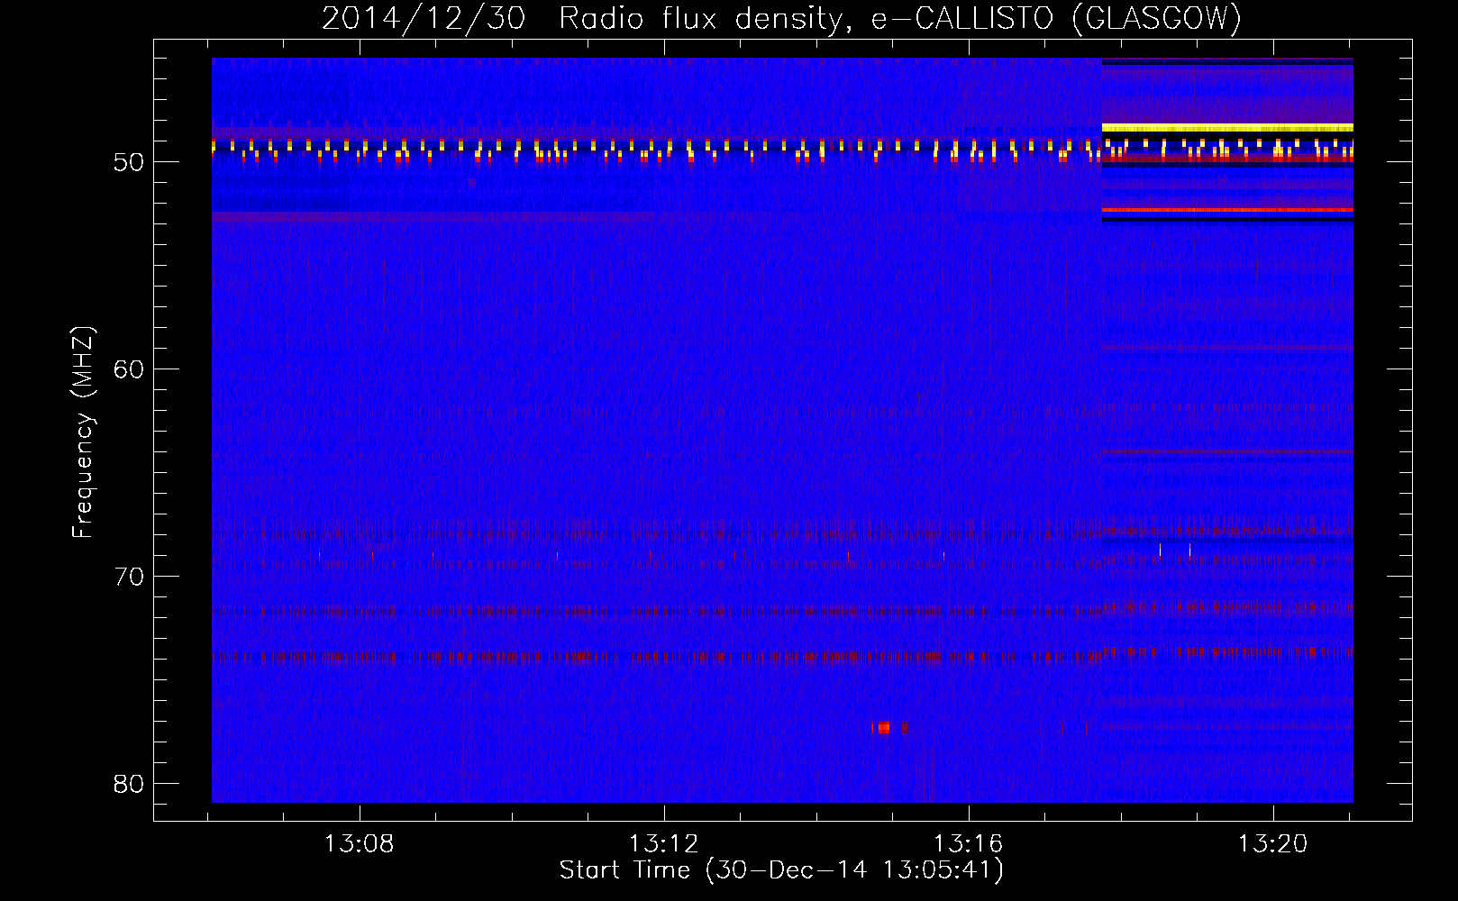
Task: Click the '13:08' time tick label
Action: click(359, 844)
